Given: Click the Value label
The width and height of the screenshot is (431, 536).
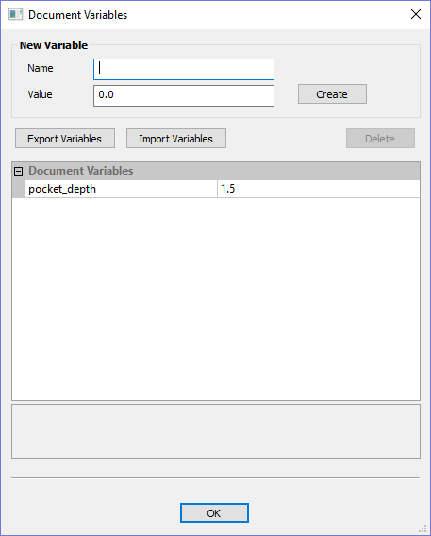Looking at the screenshot, I should [x=40, y=94].
